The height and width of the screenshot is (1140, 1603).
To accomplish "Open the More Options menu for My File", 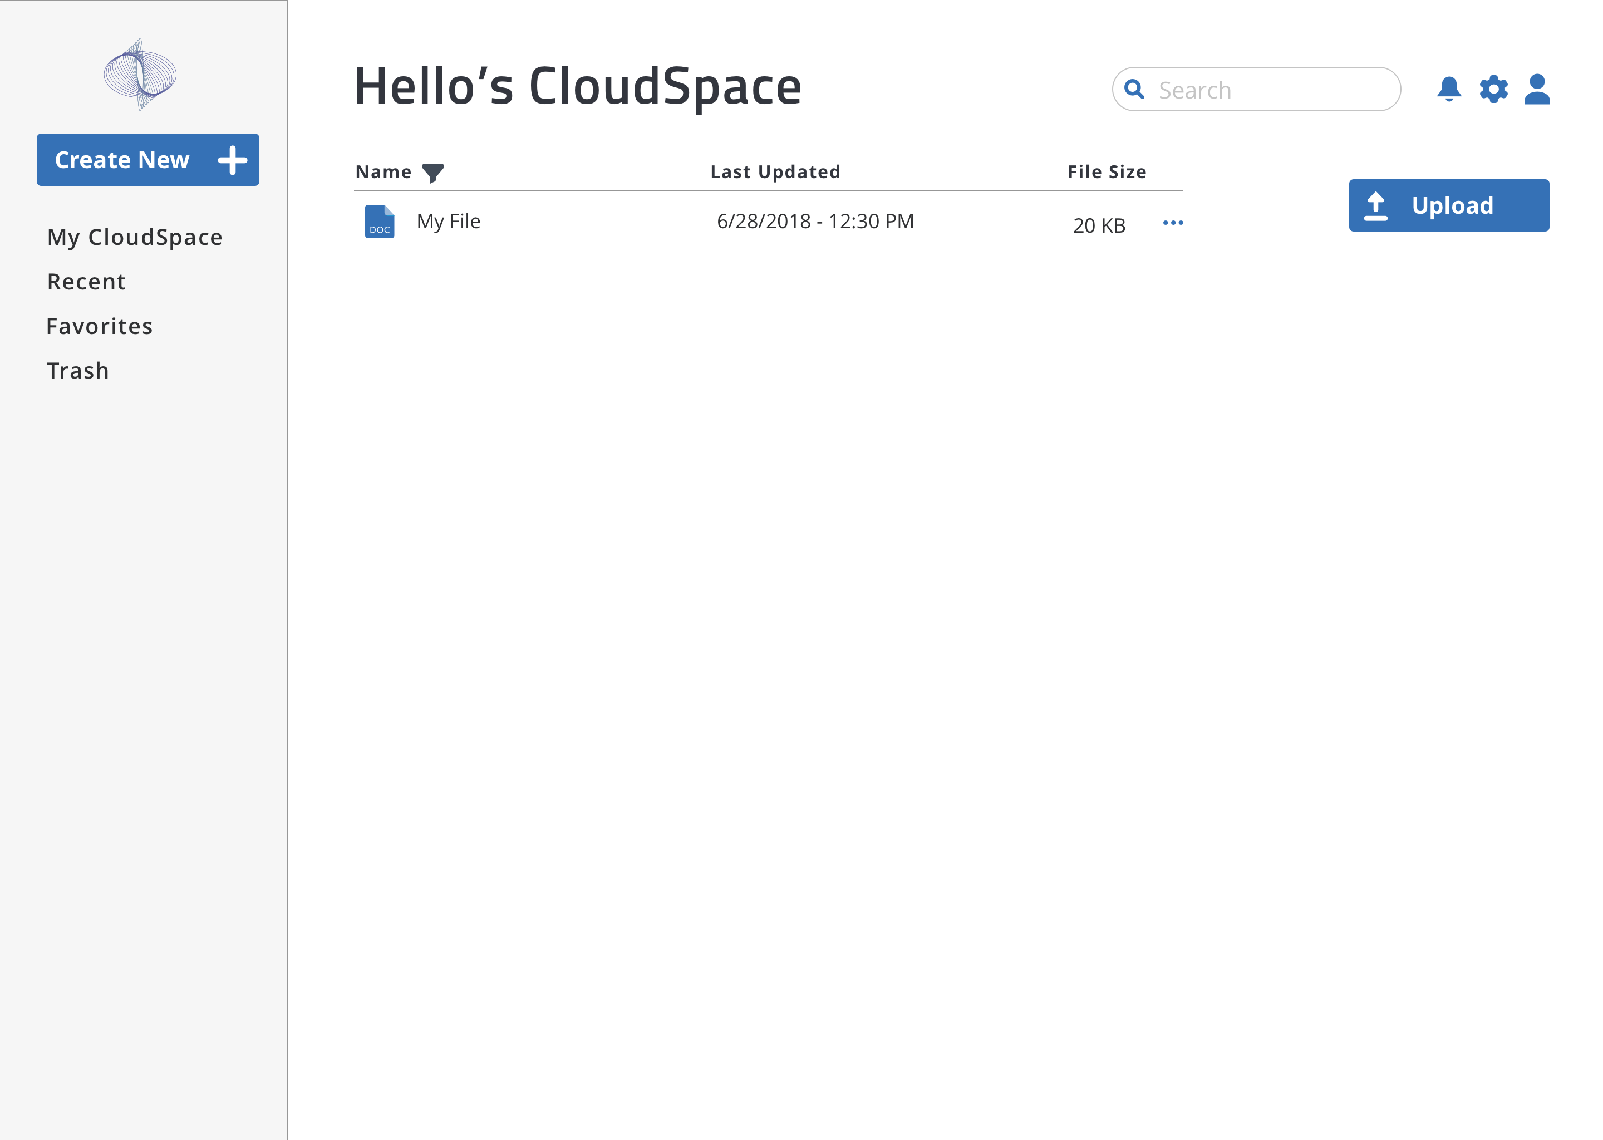I will click(1173, 222).
